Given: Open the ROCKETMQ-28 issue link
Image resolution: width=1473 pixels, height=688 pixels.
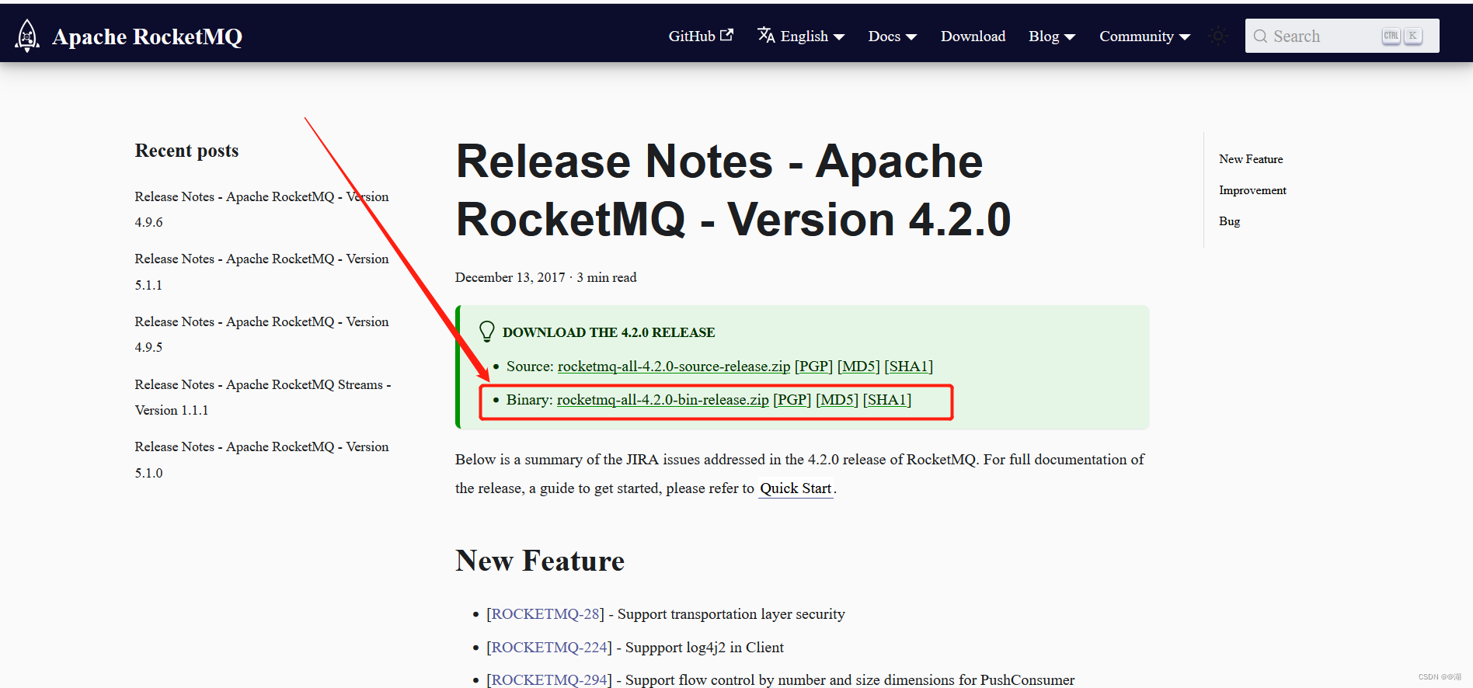Looking at the screenshot, I should pos(545,614).
